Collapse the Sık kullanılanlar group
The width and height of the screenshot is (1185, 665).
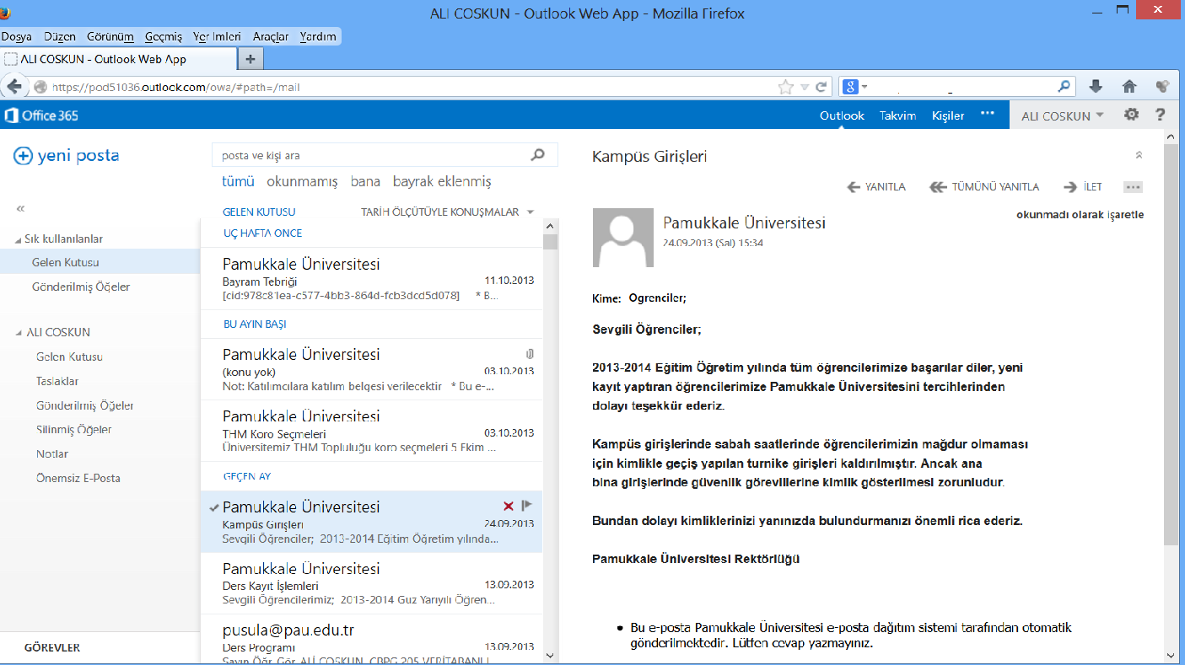(19, 240)
